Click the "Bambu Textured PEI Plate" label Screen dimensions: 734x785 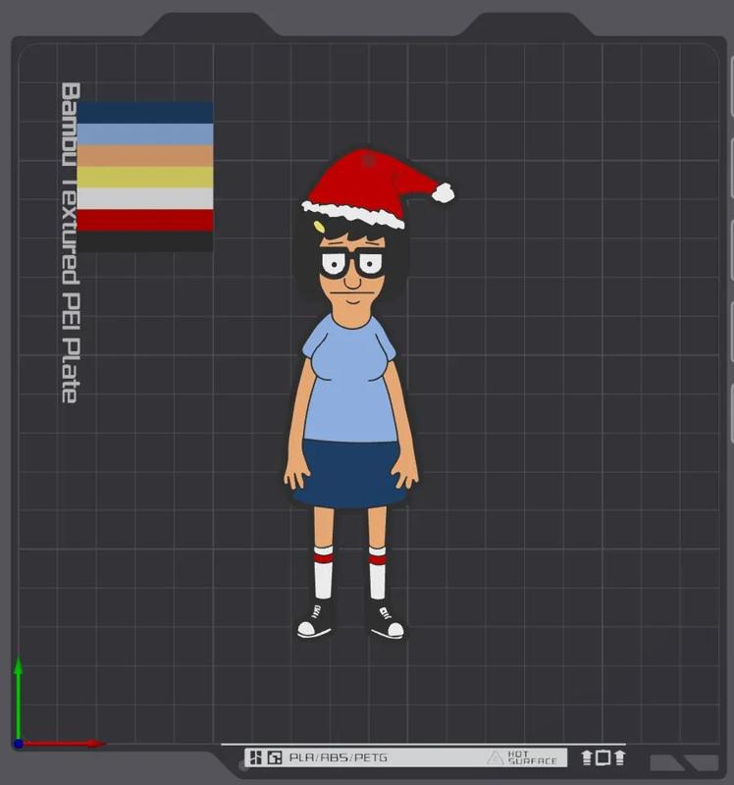click(x=71, y=242)
